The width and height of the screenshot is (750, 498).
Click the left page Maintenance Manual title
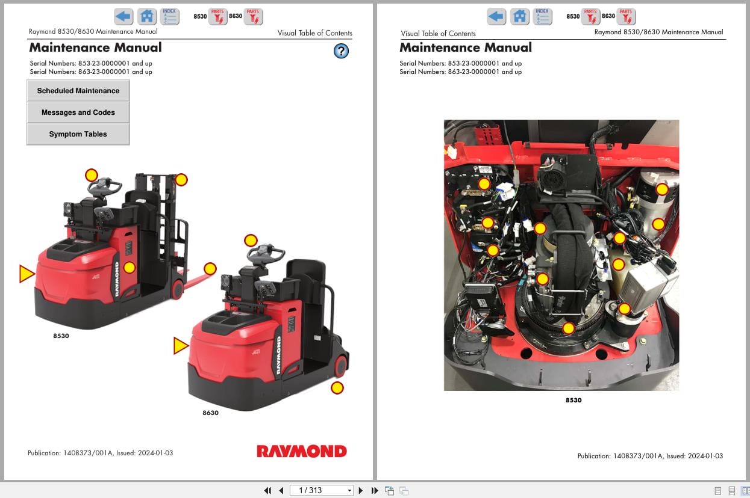pyautogui.click(x=96, y=48)
